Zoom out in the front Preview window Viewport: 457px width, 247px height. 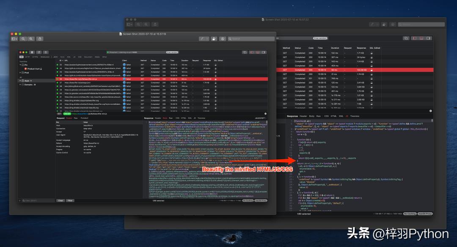tap(23, 39)
